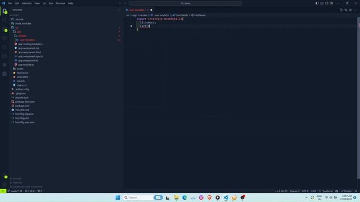Open app.component.css file
The image size is (360, 202).
click(x=29, y=48)
